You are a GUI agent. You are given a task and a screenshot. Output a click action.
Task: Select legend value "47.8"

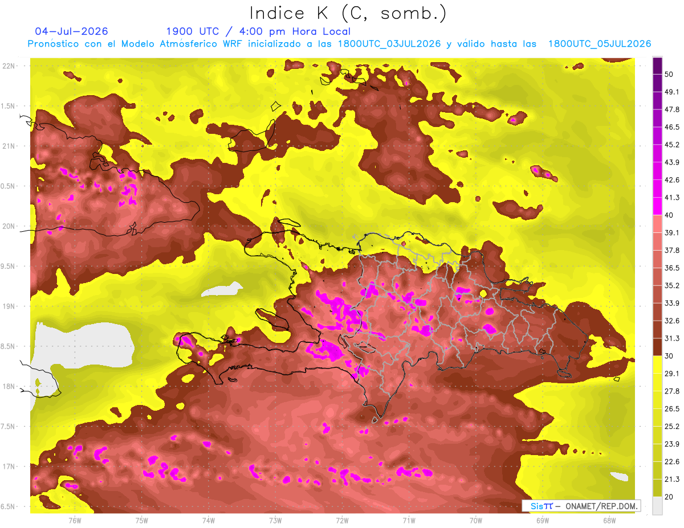(x=671, y=109)
